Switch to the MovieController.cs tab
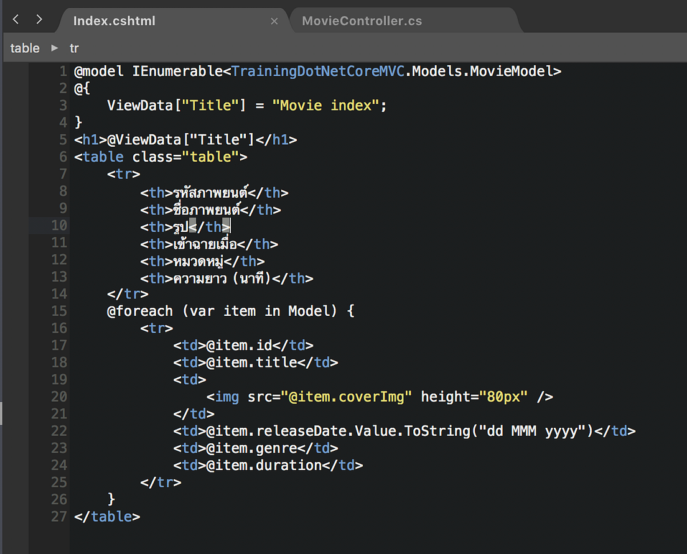 (362, 21)
